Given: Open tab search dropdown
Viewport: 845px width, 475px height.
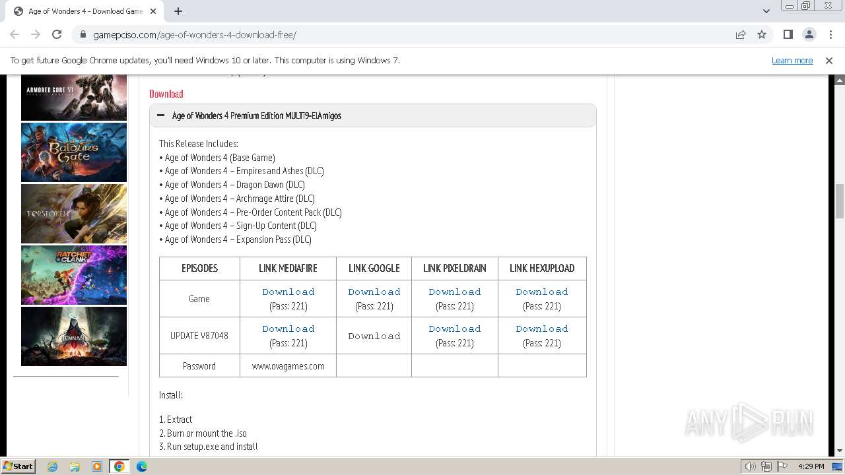Looking at the screenshot, I should pos(766,11).
